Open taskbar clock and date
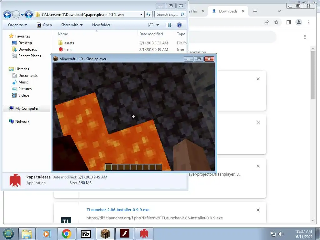Image resolution: width=320 pixels, height=240 pixels. tap(304, 234)
